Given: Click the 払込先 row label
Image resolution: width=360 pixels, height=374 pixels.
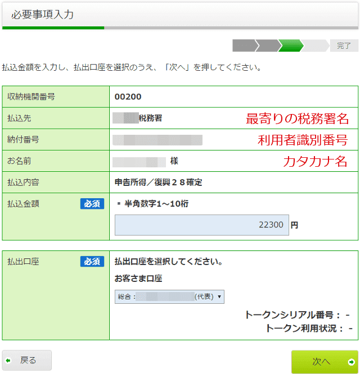Looking at the screenshot, I should tap(19, 118).
